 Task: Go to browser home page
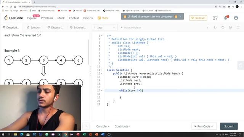(15, 6)
